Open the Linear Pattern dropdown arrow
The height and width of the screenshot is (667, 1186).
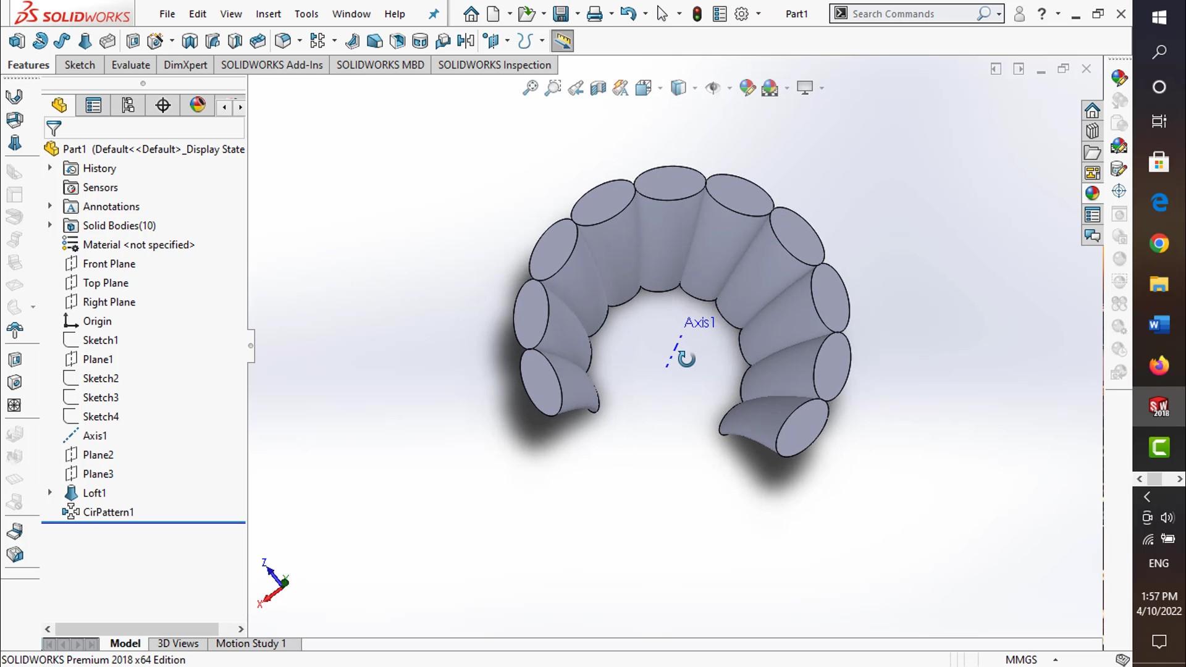coord(334,41)
